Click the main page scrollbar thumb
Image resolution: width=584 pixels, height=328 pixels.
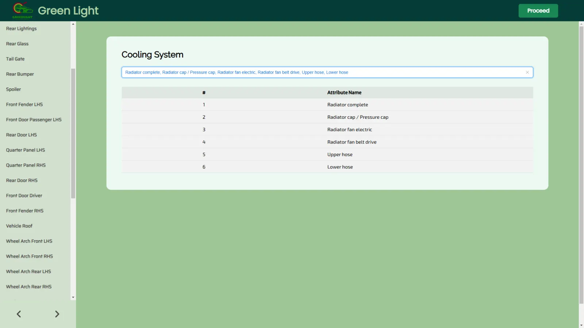(x=581, y=165)
